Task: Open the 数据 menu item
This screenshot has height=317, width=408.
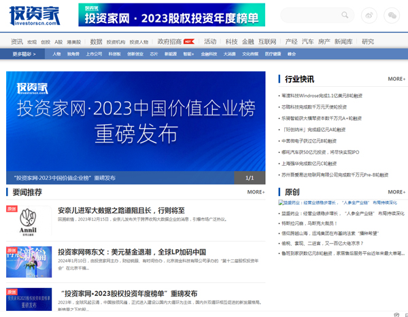Action: click(x=97, y=41)
